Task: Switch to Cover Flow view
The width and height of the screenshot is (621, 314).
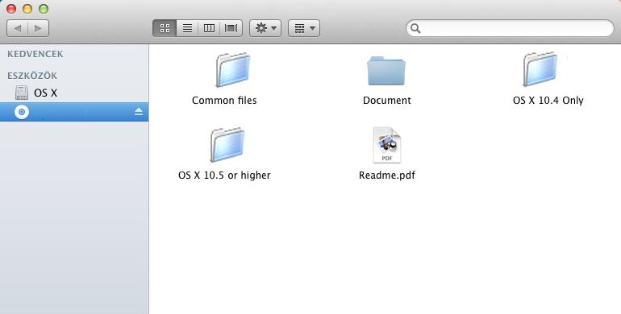Action: coord(231,28)
